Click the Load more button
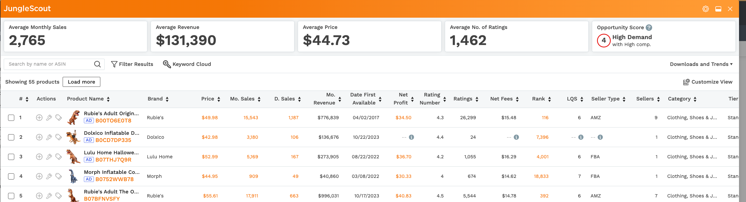The image size is (746, 202). click(81, 82)
